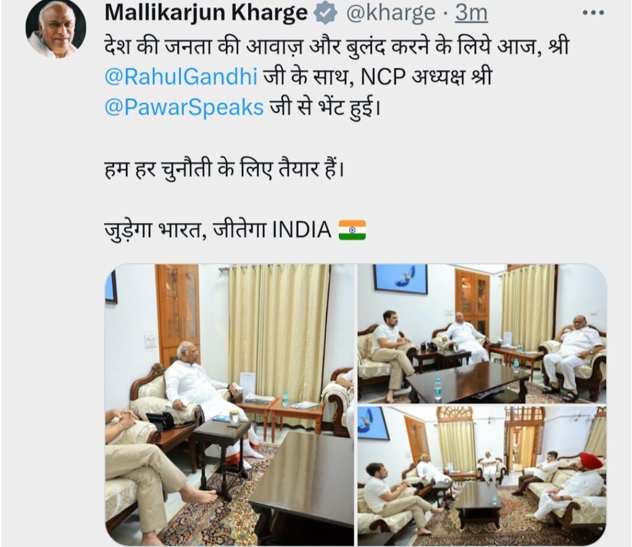Click the wall-mounted screen in top-right photo

pyautogui.click(x=400, y=278)
